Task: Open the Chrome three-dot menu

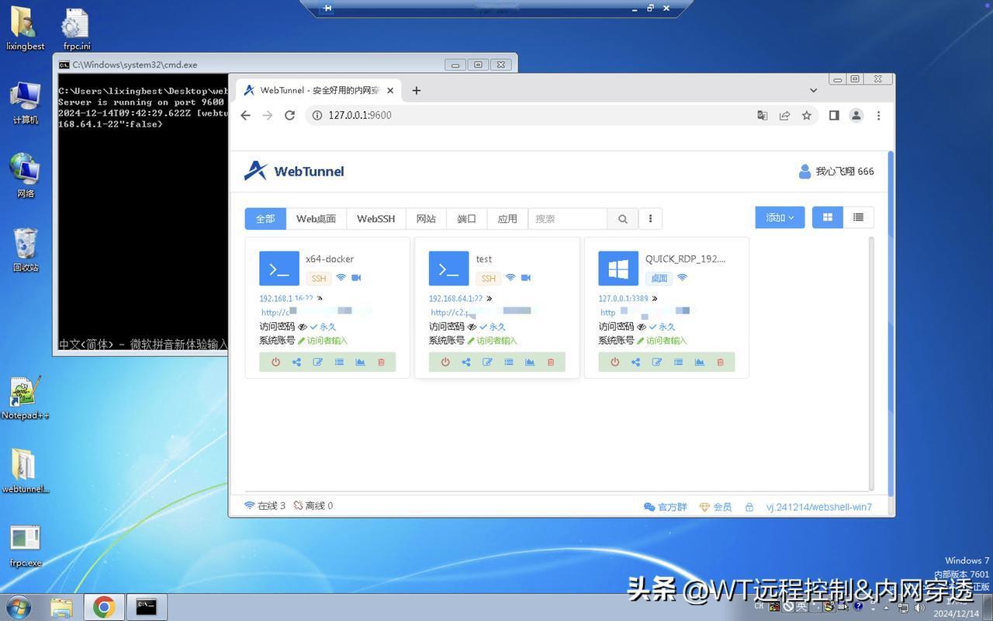Action: (x=878, y=115)
